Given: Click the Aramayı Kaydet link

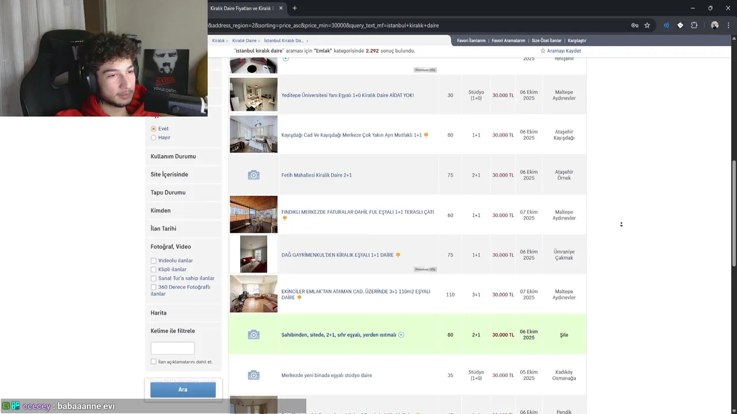Looking at the screenshot, I should point(564,51).
